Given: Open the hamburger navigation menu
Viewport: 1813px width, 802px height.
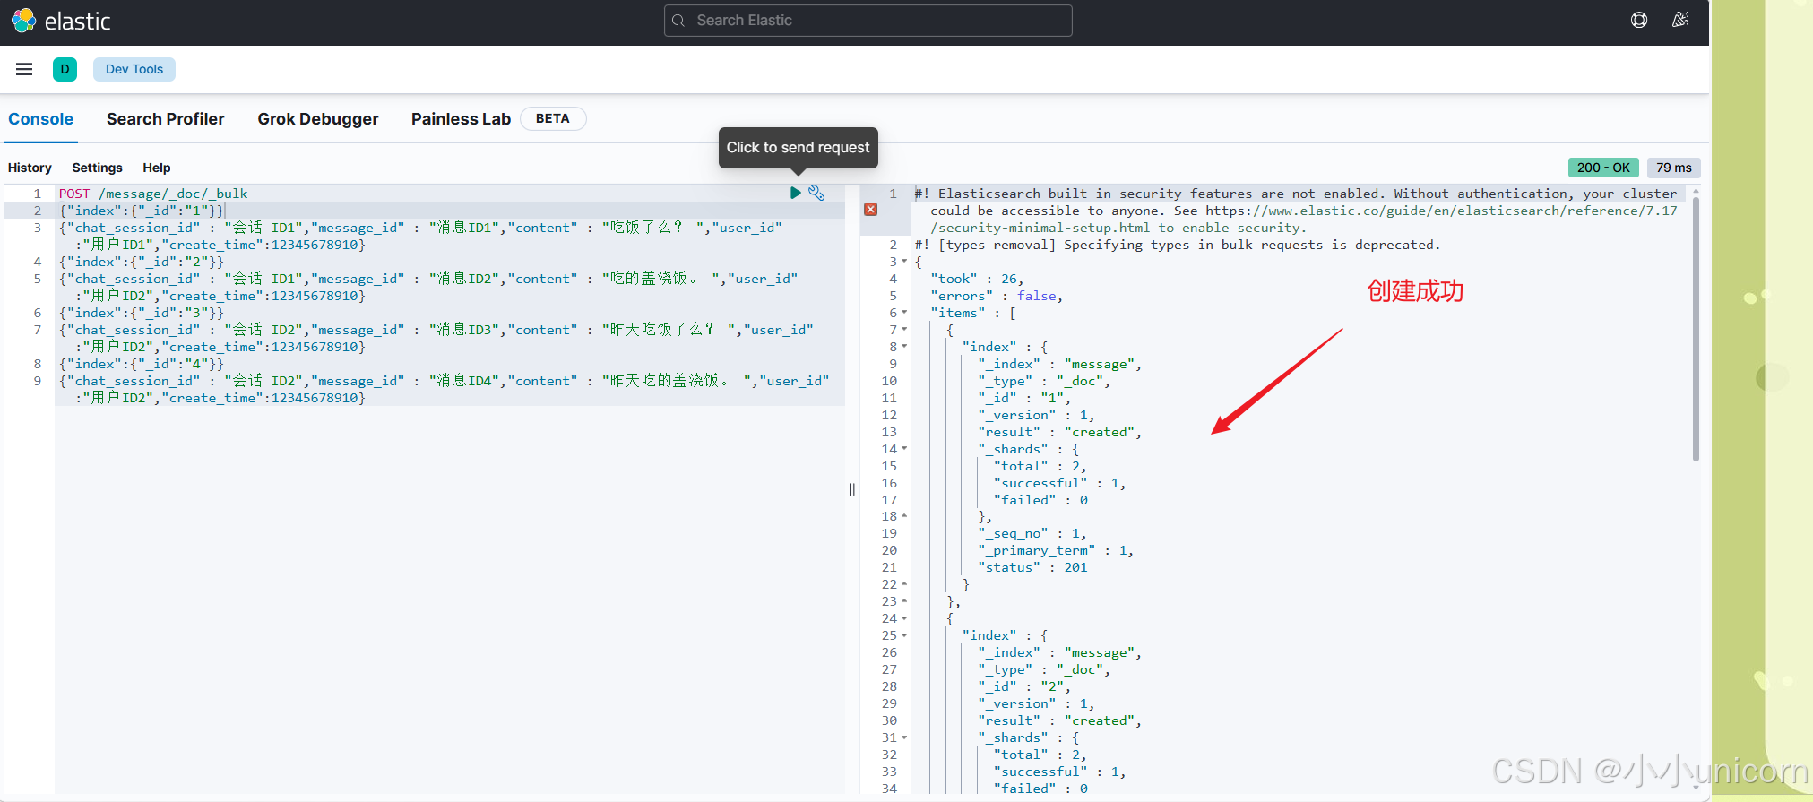Looking at the screenshot, I should (24, 69).
